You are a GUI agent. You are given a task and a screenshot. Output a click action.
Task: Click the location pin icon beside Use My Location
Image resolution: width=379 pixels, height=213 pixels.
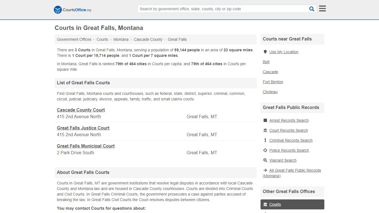coord(265,52)
